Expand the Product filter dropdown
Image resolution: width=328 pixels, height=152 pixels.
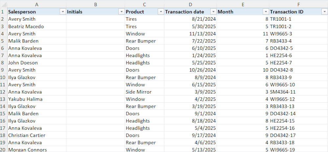point(160,12)
